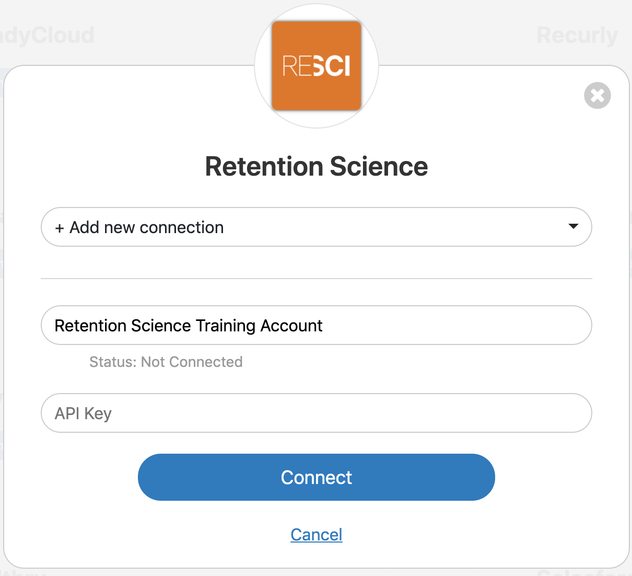Click the Cancel link
Viewport: 632px width, 576px height.
click(x=316, y=534)
